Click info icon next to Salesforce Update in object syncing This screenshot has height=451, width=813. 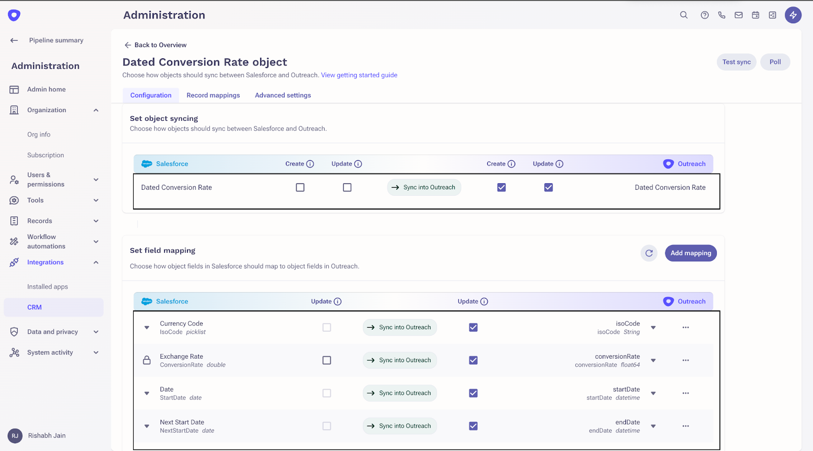point(358,164)
